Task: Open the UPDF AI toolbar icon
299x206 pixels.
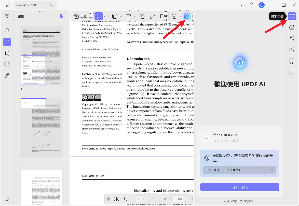Action: [x=187, y=16]
